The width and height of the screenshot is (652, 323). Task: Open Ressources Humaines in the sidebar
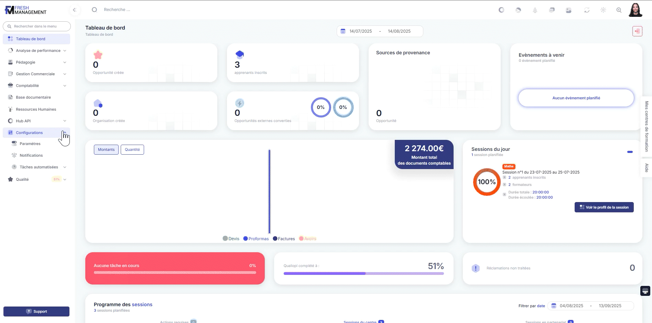coord(36,109)
